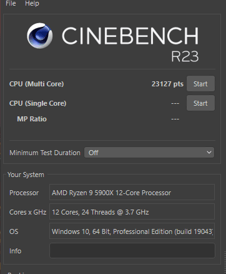Click the 23127 pts multi core score
This screenshot has width=226, height=274.
tap(167, 84)
